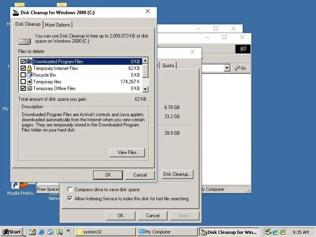This screenshot has height=237, width=316.
Task: Switch to the More Options tab
Action: click(x=57, y=25)
